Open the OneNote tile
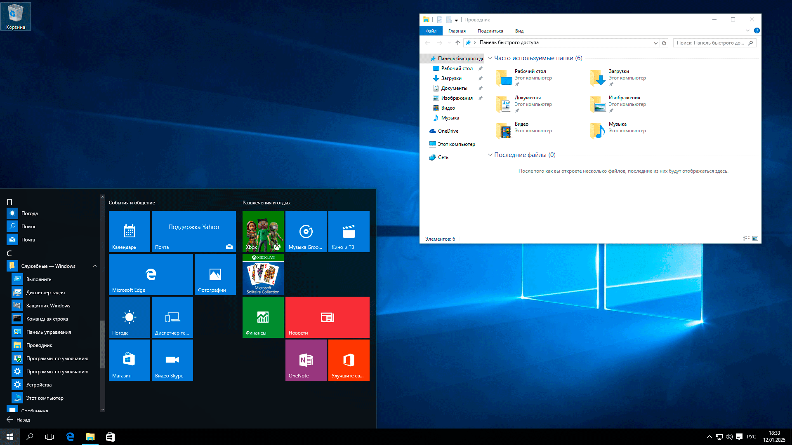This screenshot has width=792, height=445. point(306,360)
